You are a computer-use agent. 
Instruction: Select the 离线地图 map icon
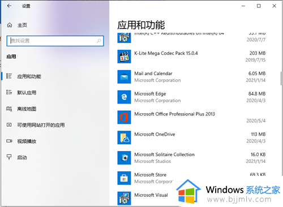9,109
